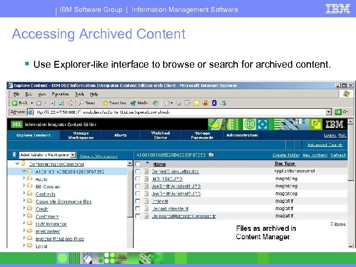Click the Windows flag logo in browser
356x267 pixels.
[347, 94]
